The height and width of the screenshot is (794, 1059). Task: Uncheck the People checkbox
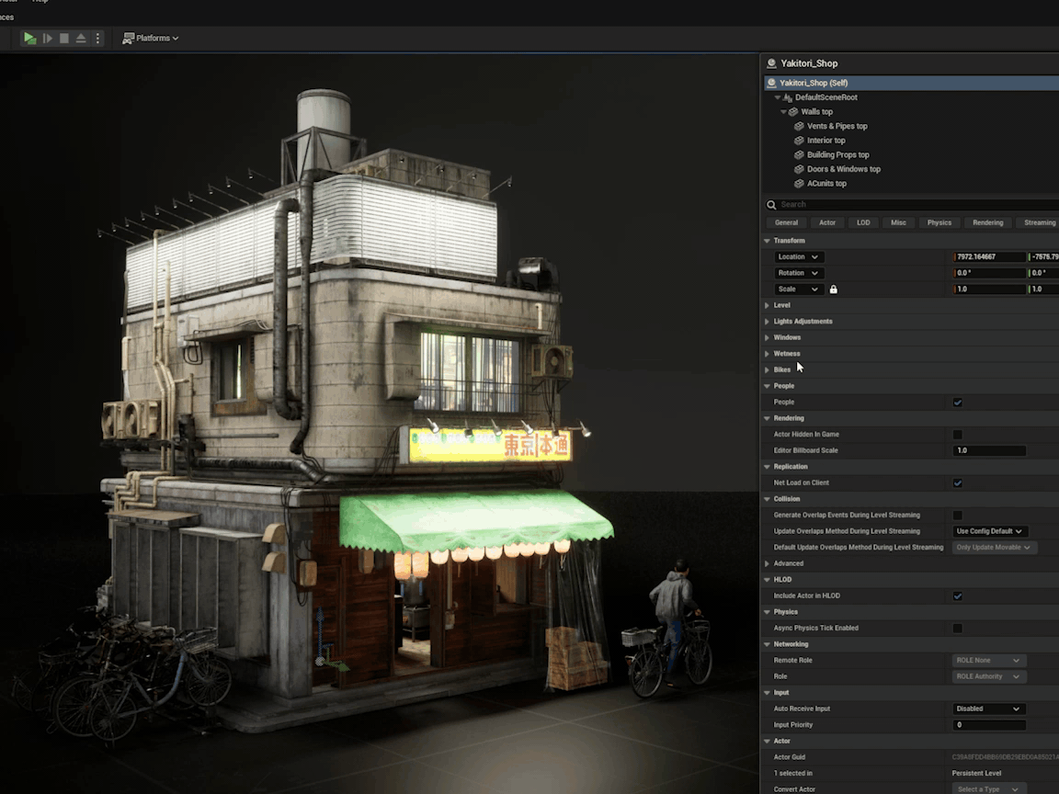pyautogui.click(x=958, y=403)
